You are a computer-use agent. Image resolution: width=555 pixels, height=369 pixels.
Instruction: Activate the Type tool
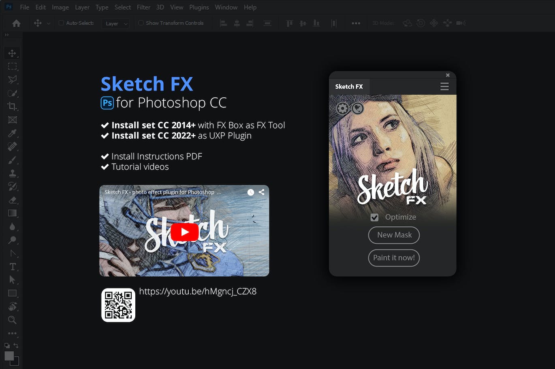(x=12, y=266)
